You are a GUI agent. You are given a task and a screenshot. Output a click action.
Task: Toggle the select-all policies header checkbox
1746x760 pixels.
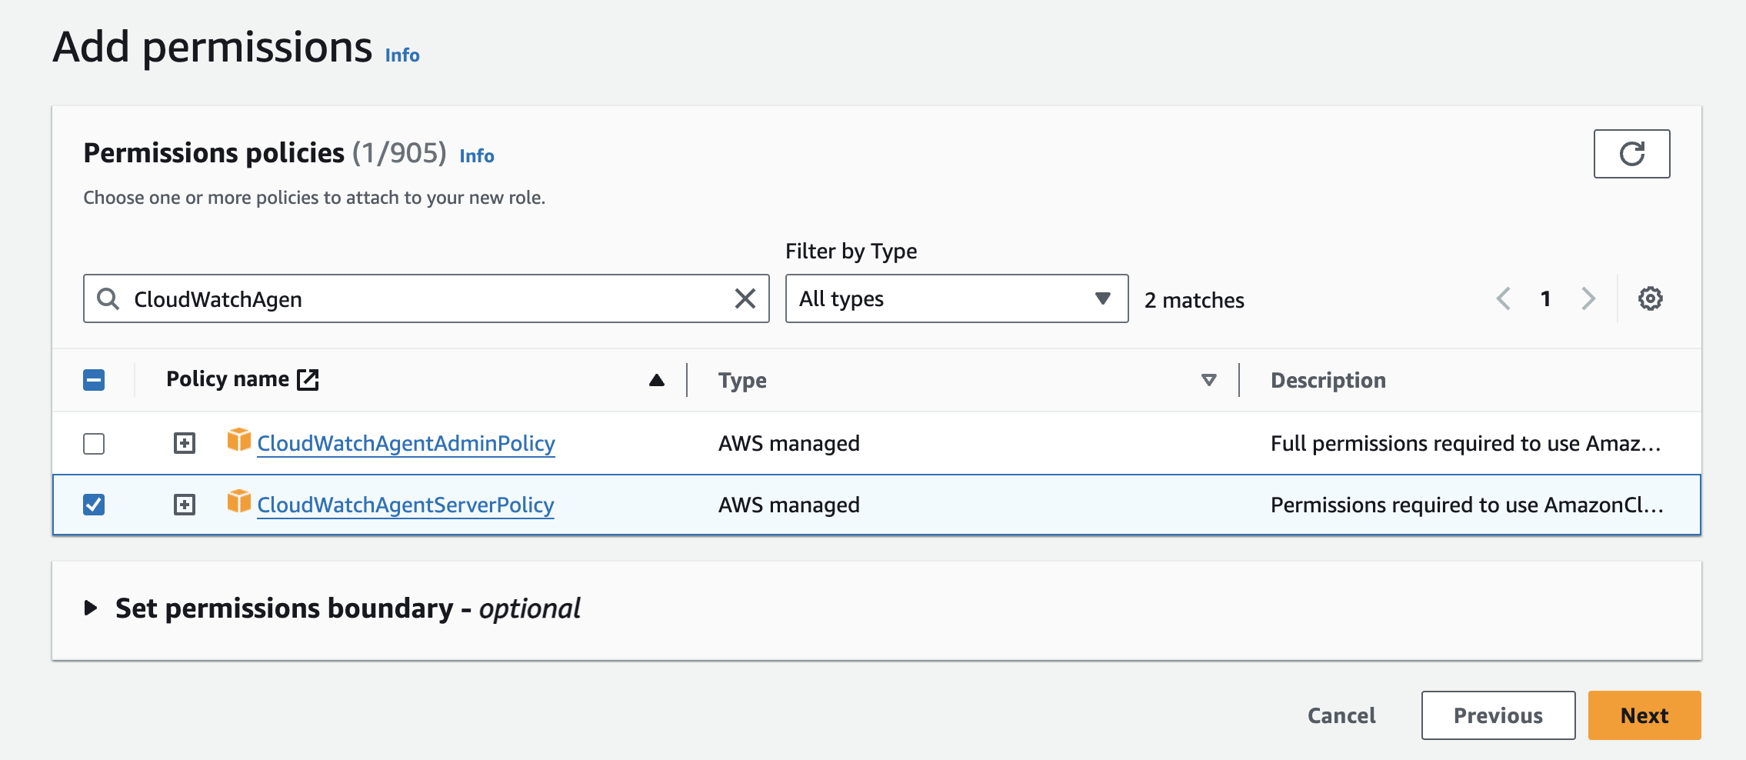[94, 380]
